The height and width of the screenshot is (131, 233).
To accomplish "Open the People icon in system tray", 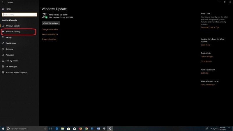I will tap(207, 129).
